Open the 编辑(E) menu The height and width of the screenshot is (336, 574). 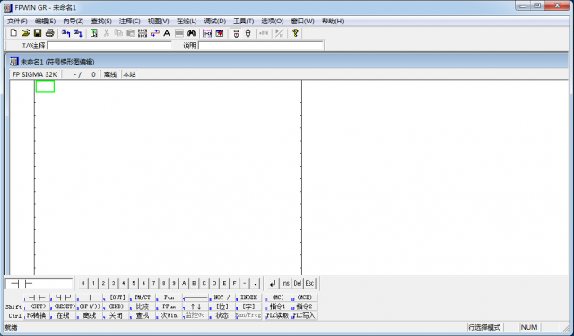point(45,21)
